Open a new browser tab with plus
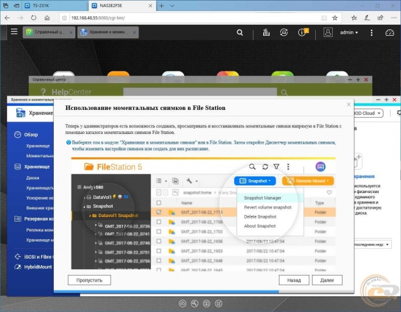The height and width of the screenshot is (312, 401). pos(161,6)
